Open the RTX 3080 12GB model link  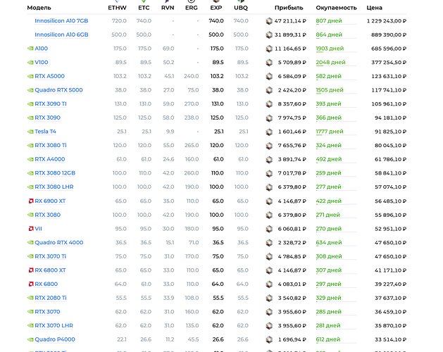[x=55, y=173]
